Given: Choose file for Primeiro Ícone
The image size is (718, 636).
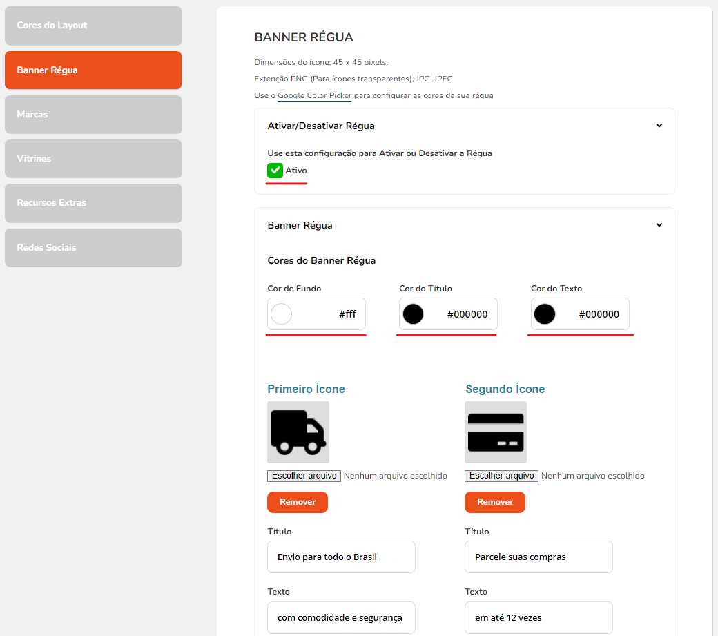Looking at the screenshot, I should pos(304,476).
